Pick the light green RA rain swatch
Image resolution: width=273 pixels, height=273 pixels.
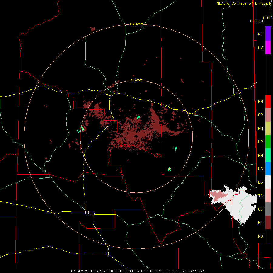click(268, 155)
